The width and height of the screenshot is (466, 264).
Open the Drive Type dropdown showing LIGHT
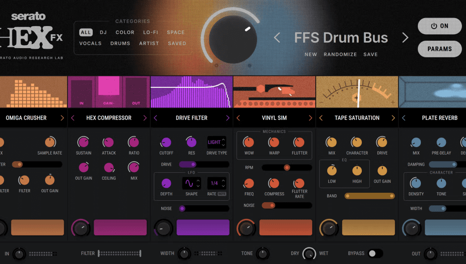216,143
